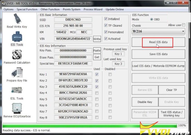The image size is (191, 135).
Task: Check the Disabled checkbox for Key 1
Action: click(110, 74)
